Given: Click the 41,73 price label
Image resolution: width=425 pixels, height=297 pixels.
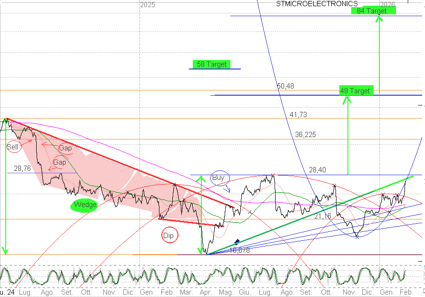Looking at the screenshot, I should coord(298,114).
